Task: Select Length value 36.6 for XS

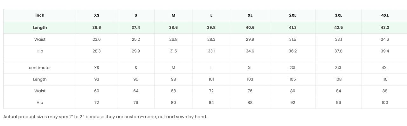Action: point(97,28)
